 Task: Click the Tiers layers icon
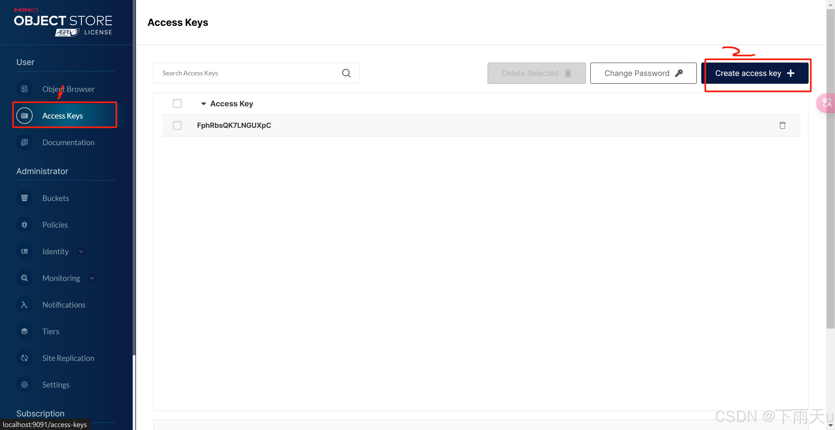[24, 332]
